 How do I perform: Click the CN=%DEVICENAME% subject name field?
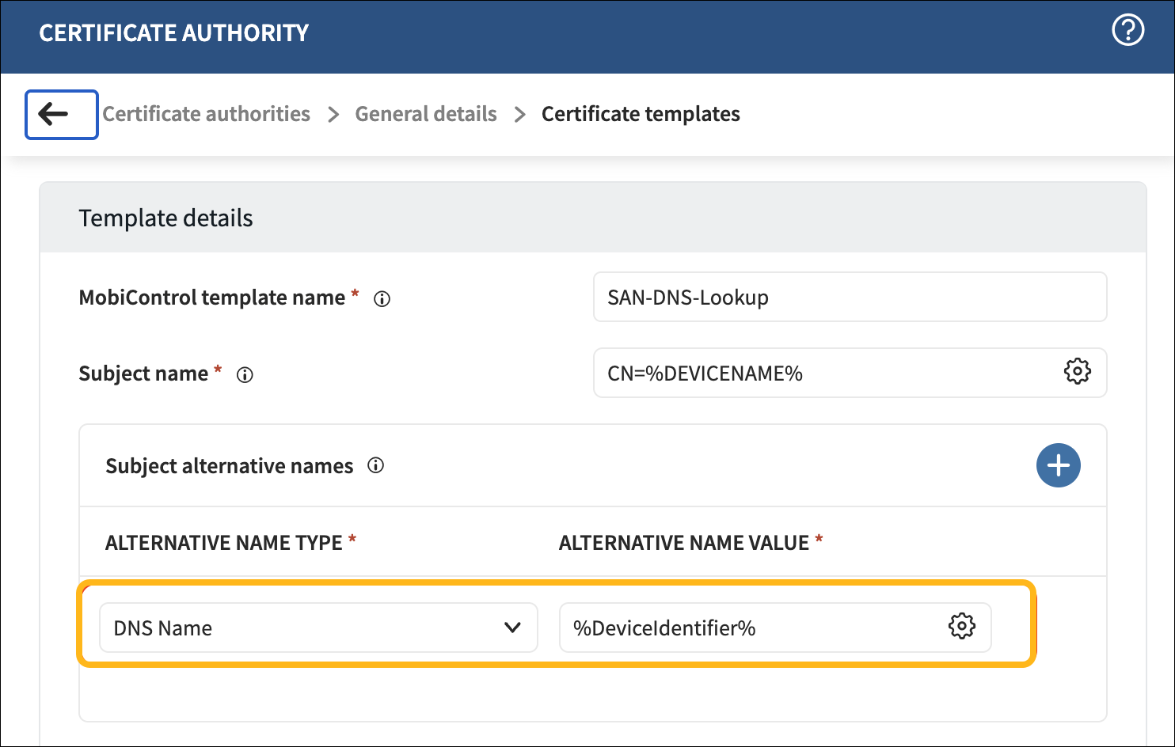pos(823,373)
